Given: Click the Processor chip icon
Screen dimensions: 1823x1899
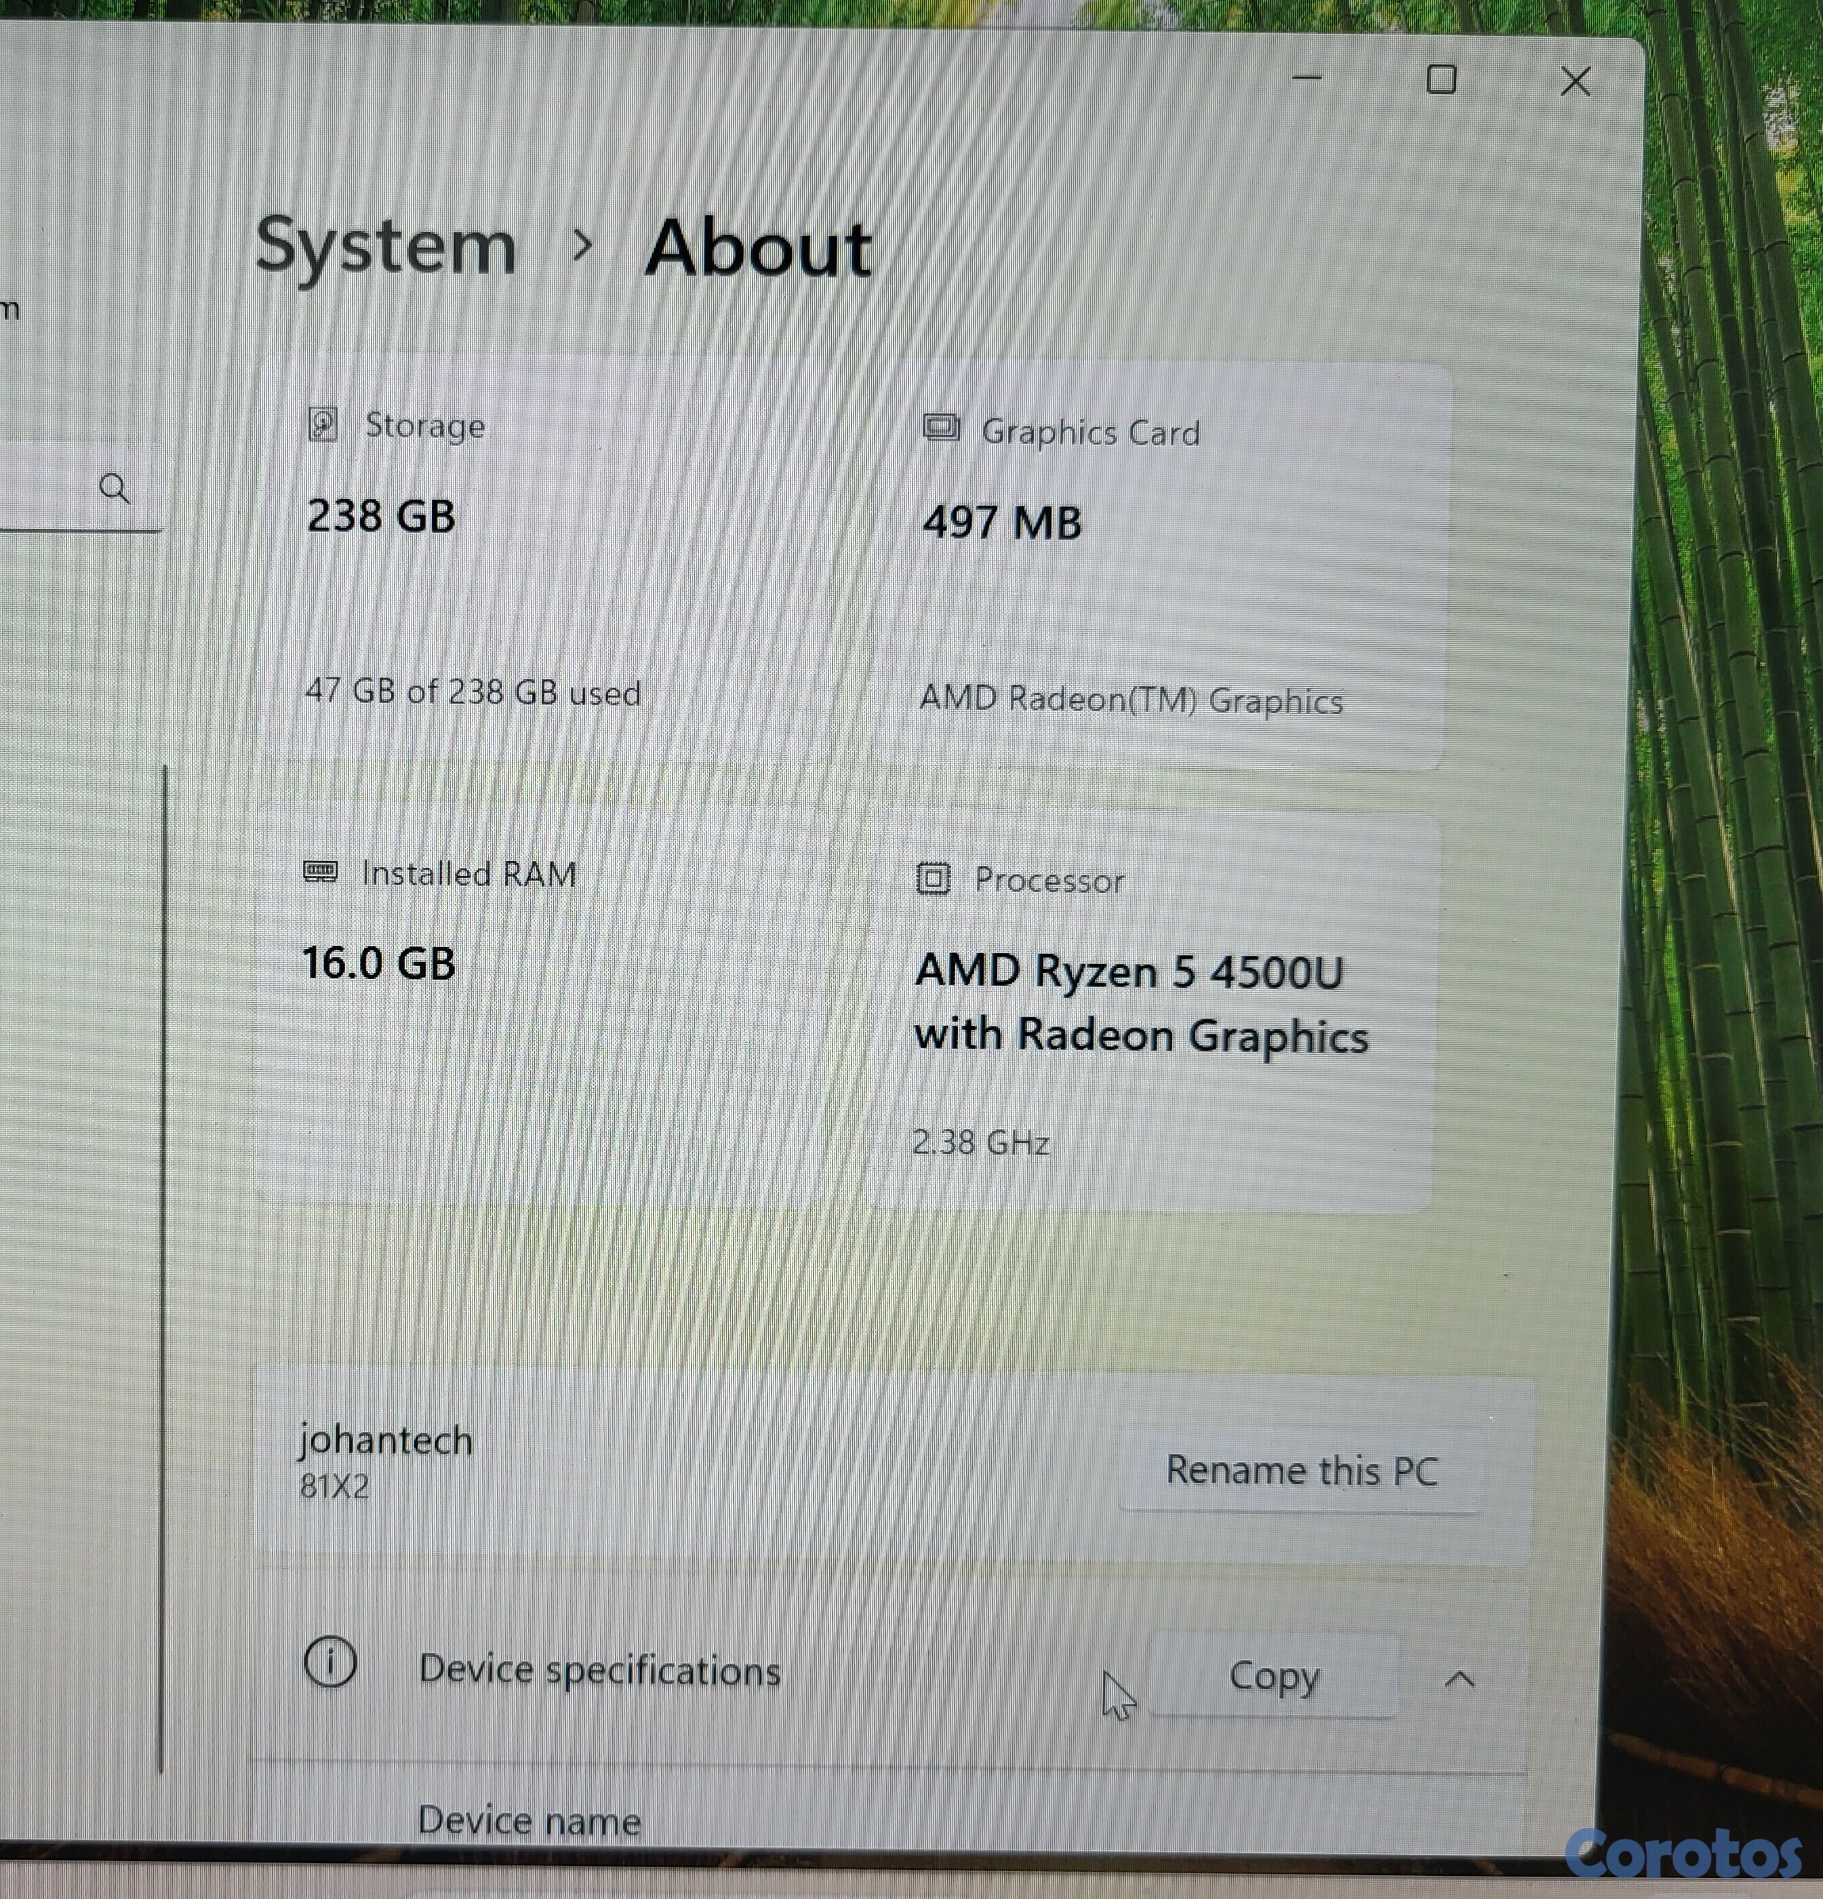Looking at the screenshot, I should click(933, 879).
